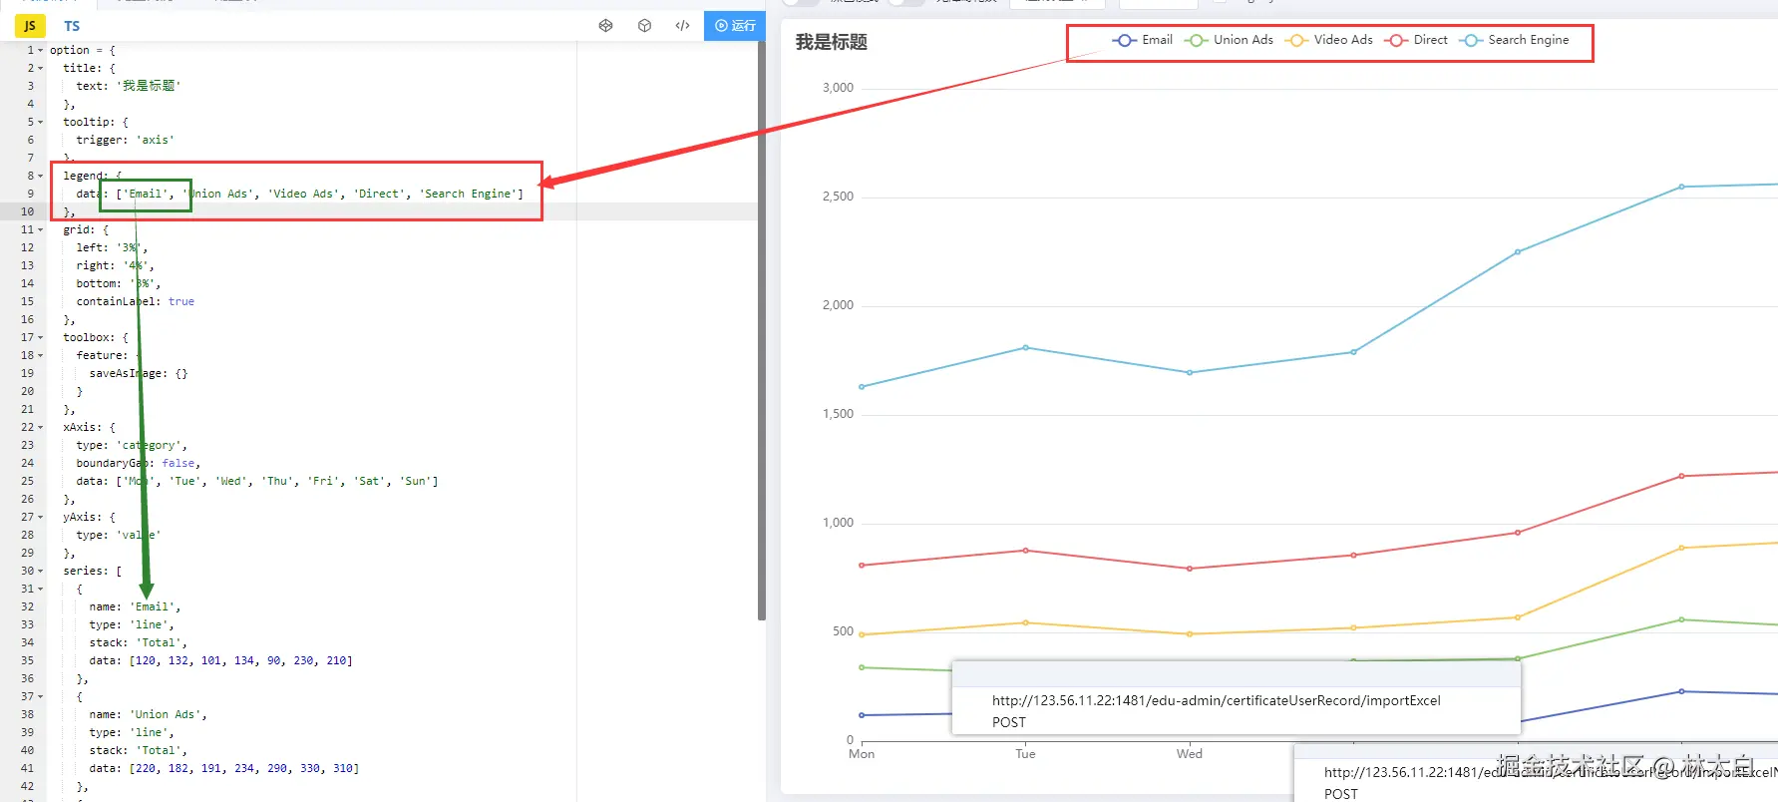Image resolution: width=1778 pixels, height=802 pixels.
Task: Collapse the yAxis block at line 27
Action: click(40, 517)
